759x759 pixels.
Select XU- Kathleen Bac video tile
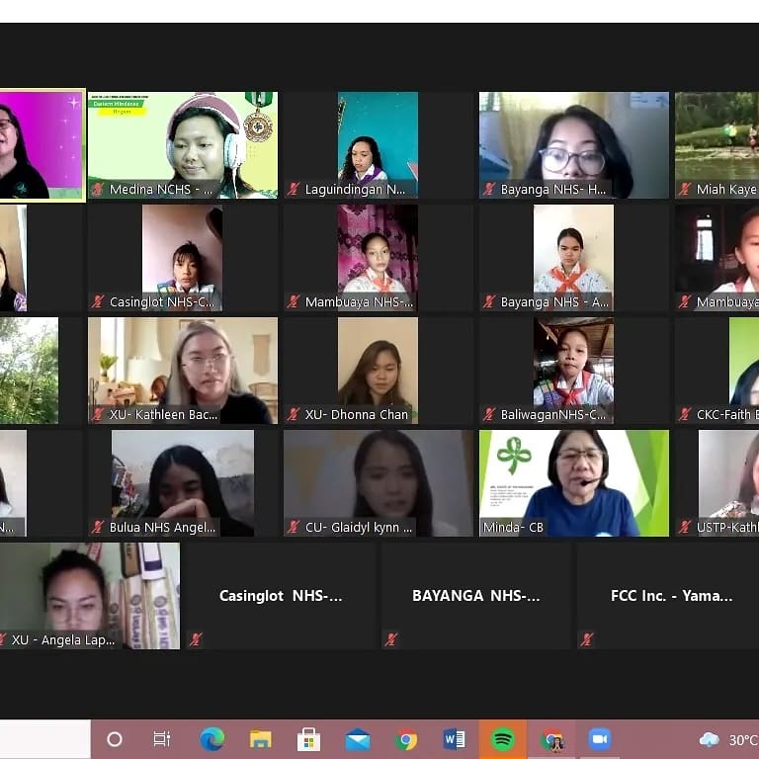pyautogui.click(x=183, y=371)
